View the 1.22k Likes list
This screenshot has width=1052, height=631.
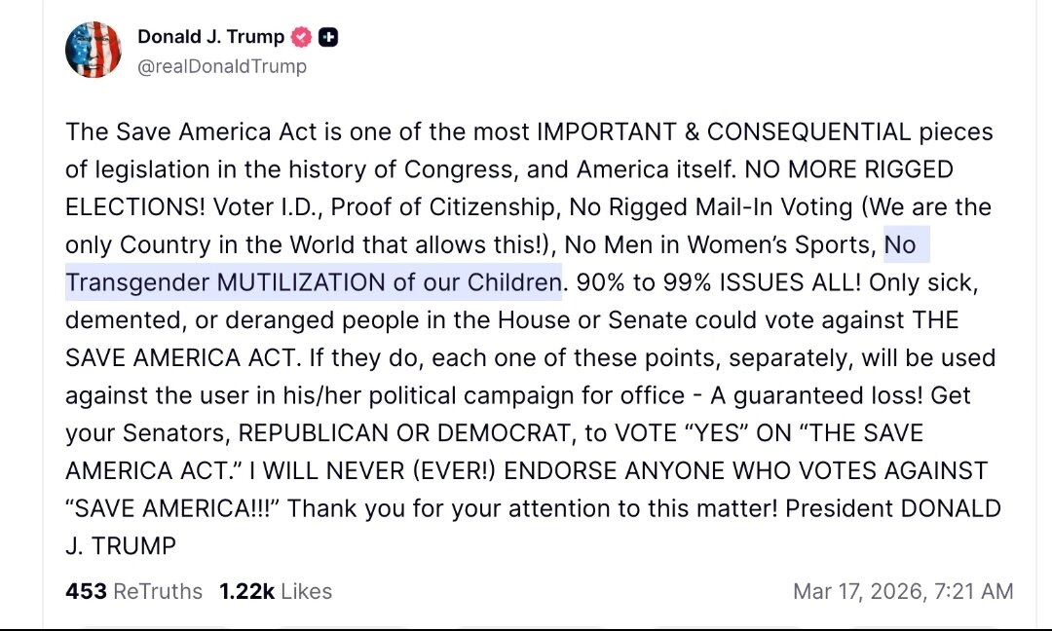tap(276, 591)
